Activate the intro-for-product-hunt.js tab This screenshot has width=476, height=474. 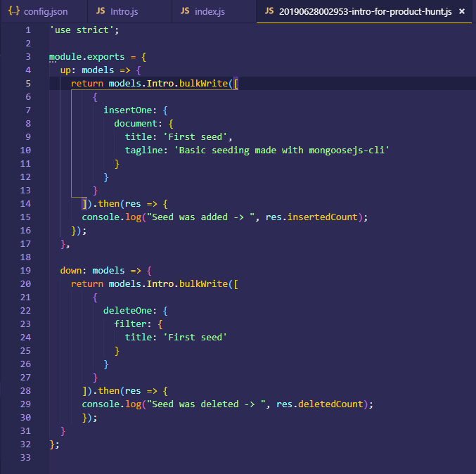[x=364, y=11]
